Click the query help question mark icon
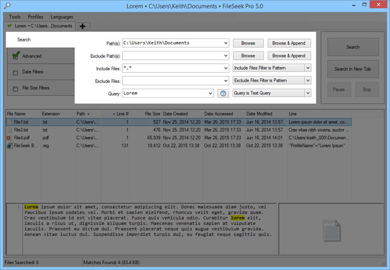 (x=223, y=93)
